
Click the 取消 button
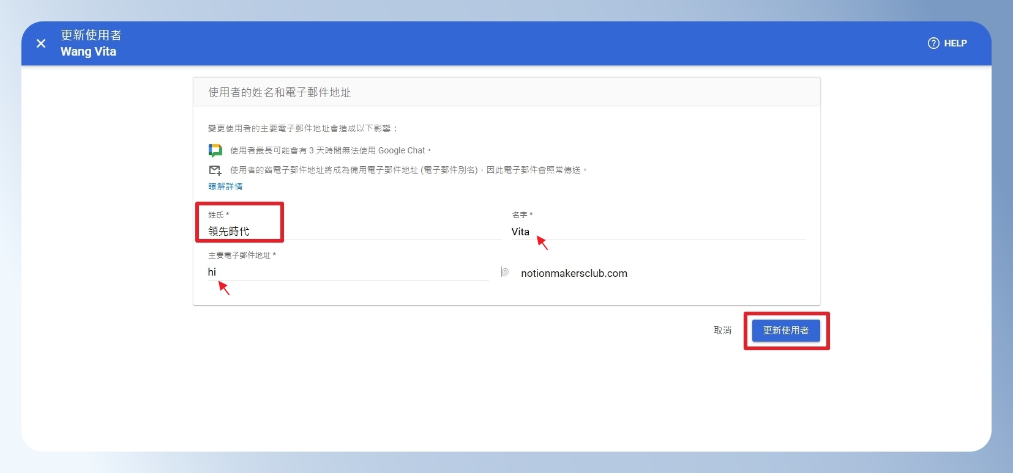pyautogui.click(x=722, y=330)
